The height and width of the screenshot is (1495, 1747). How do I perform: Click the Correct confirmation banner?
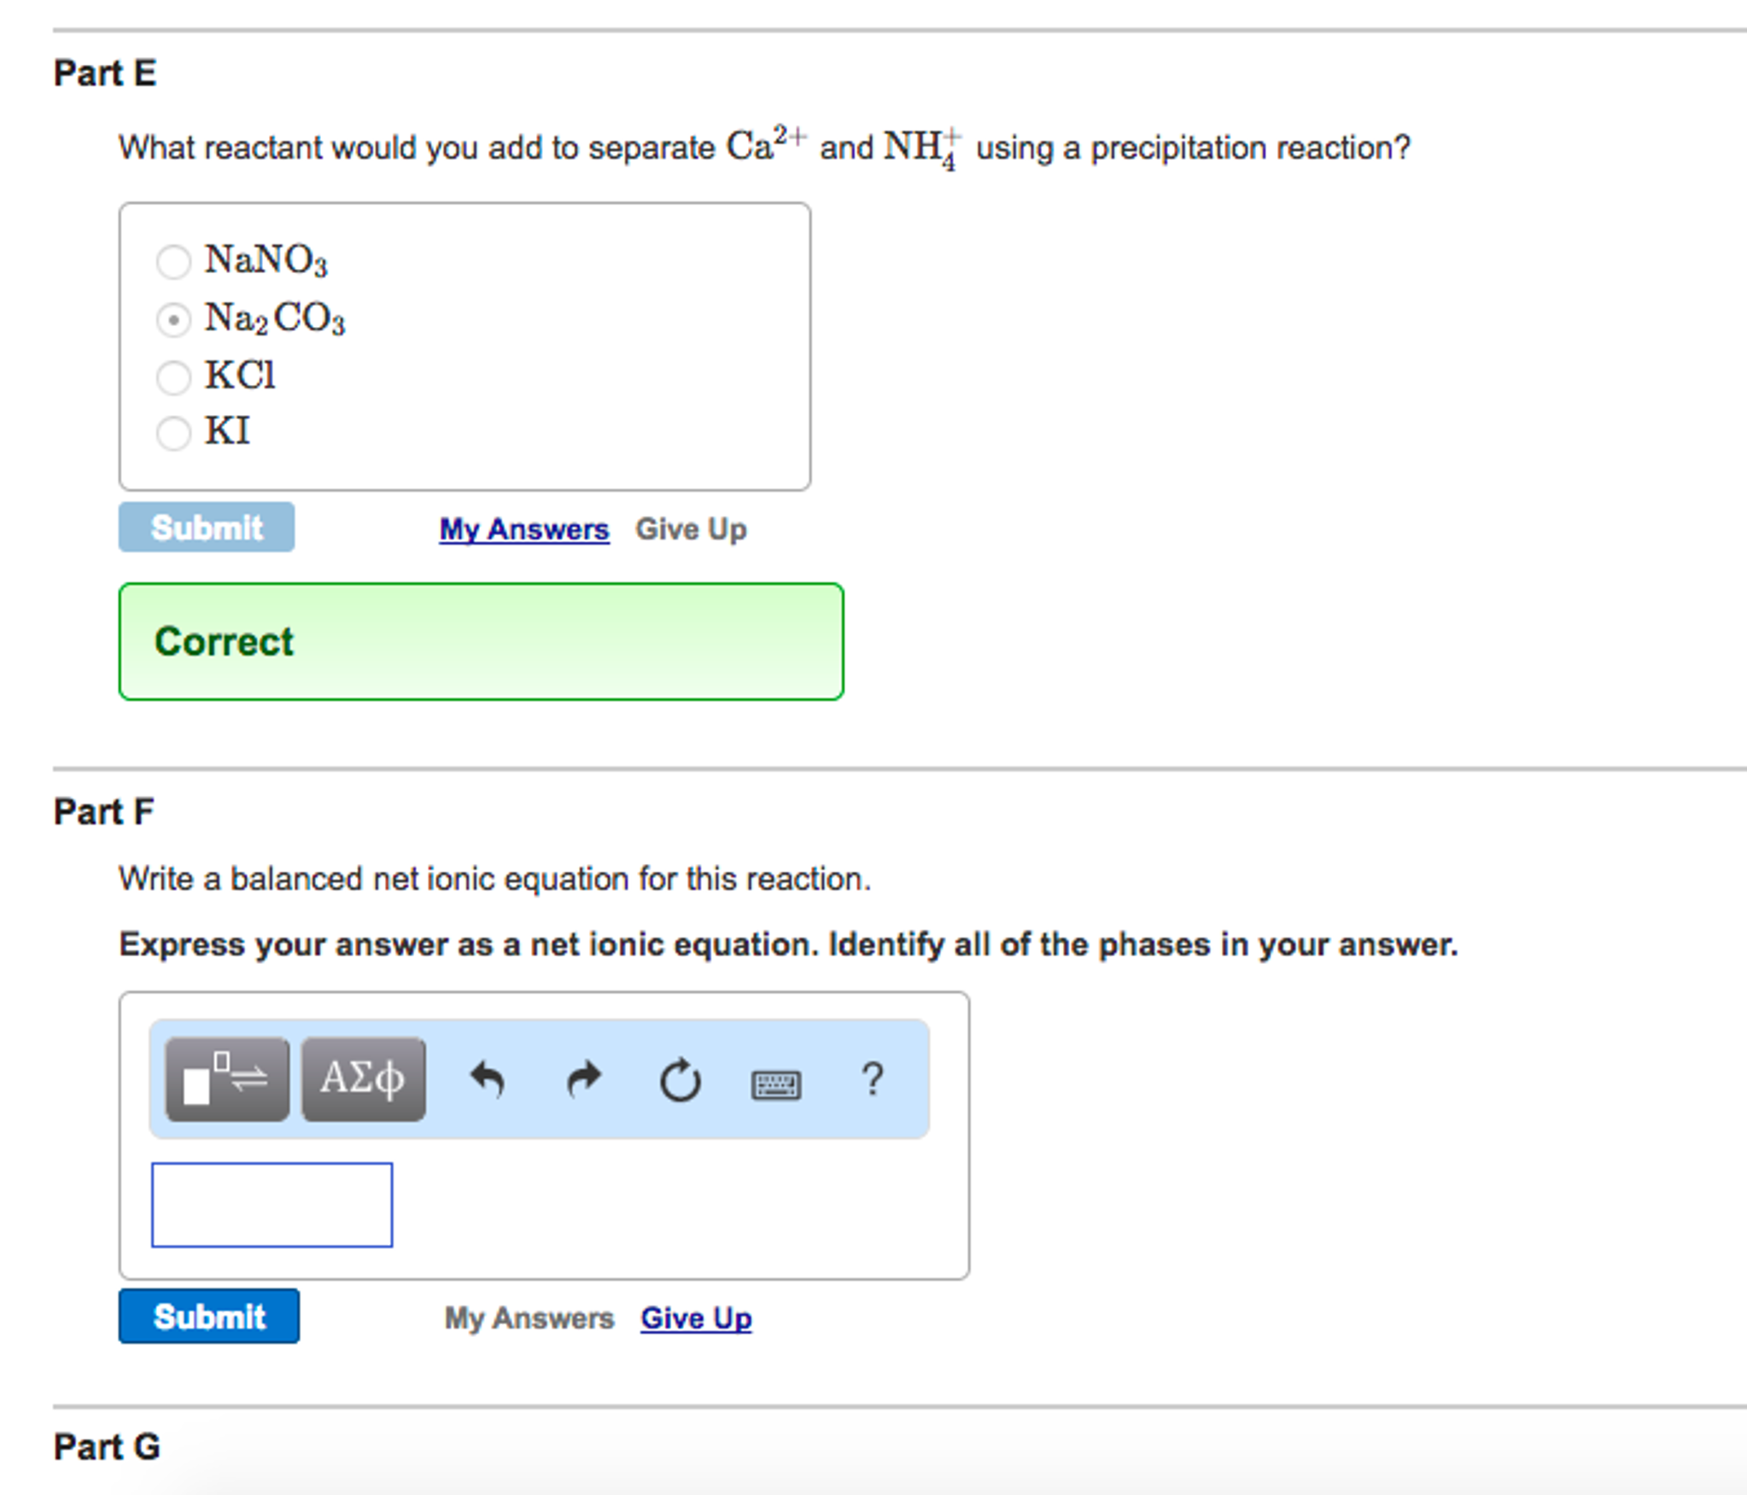click(x=480, y=641)
